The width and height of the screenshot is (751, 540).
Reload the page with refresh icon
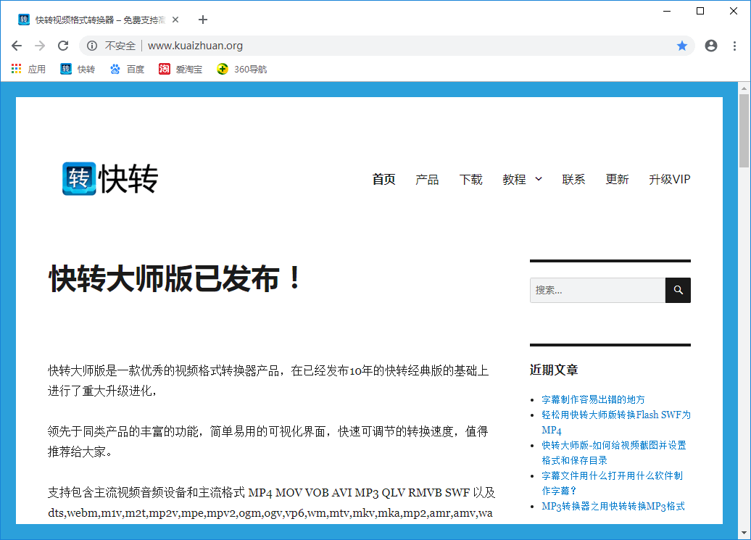click(63, 46)
